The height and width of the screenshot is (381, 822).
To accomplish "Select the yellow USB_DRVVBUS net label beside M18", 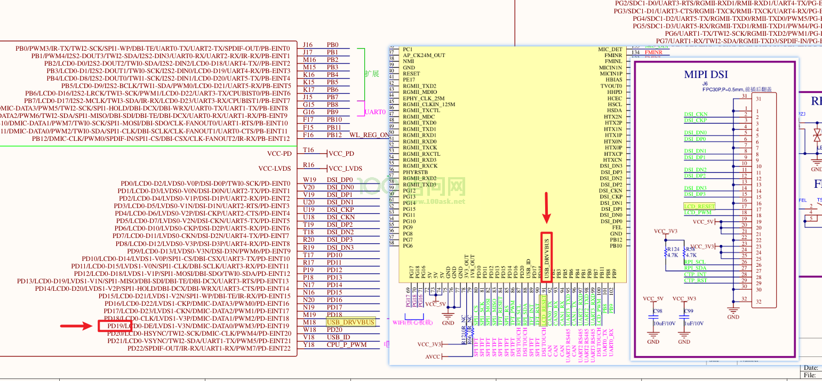I will click(x=350, y=322).
